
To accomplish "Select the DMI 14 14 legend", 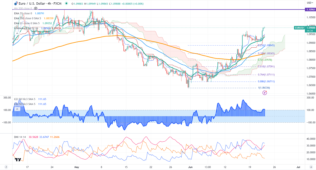I will pyautogui.click(x=20, y=137).
